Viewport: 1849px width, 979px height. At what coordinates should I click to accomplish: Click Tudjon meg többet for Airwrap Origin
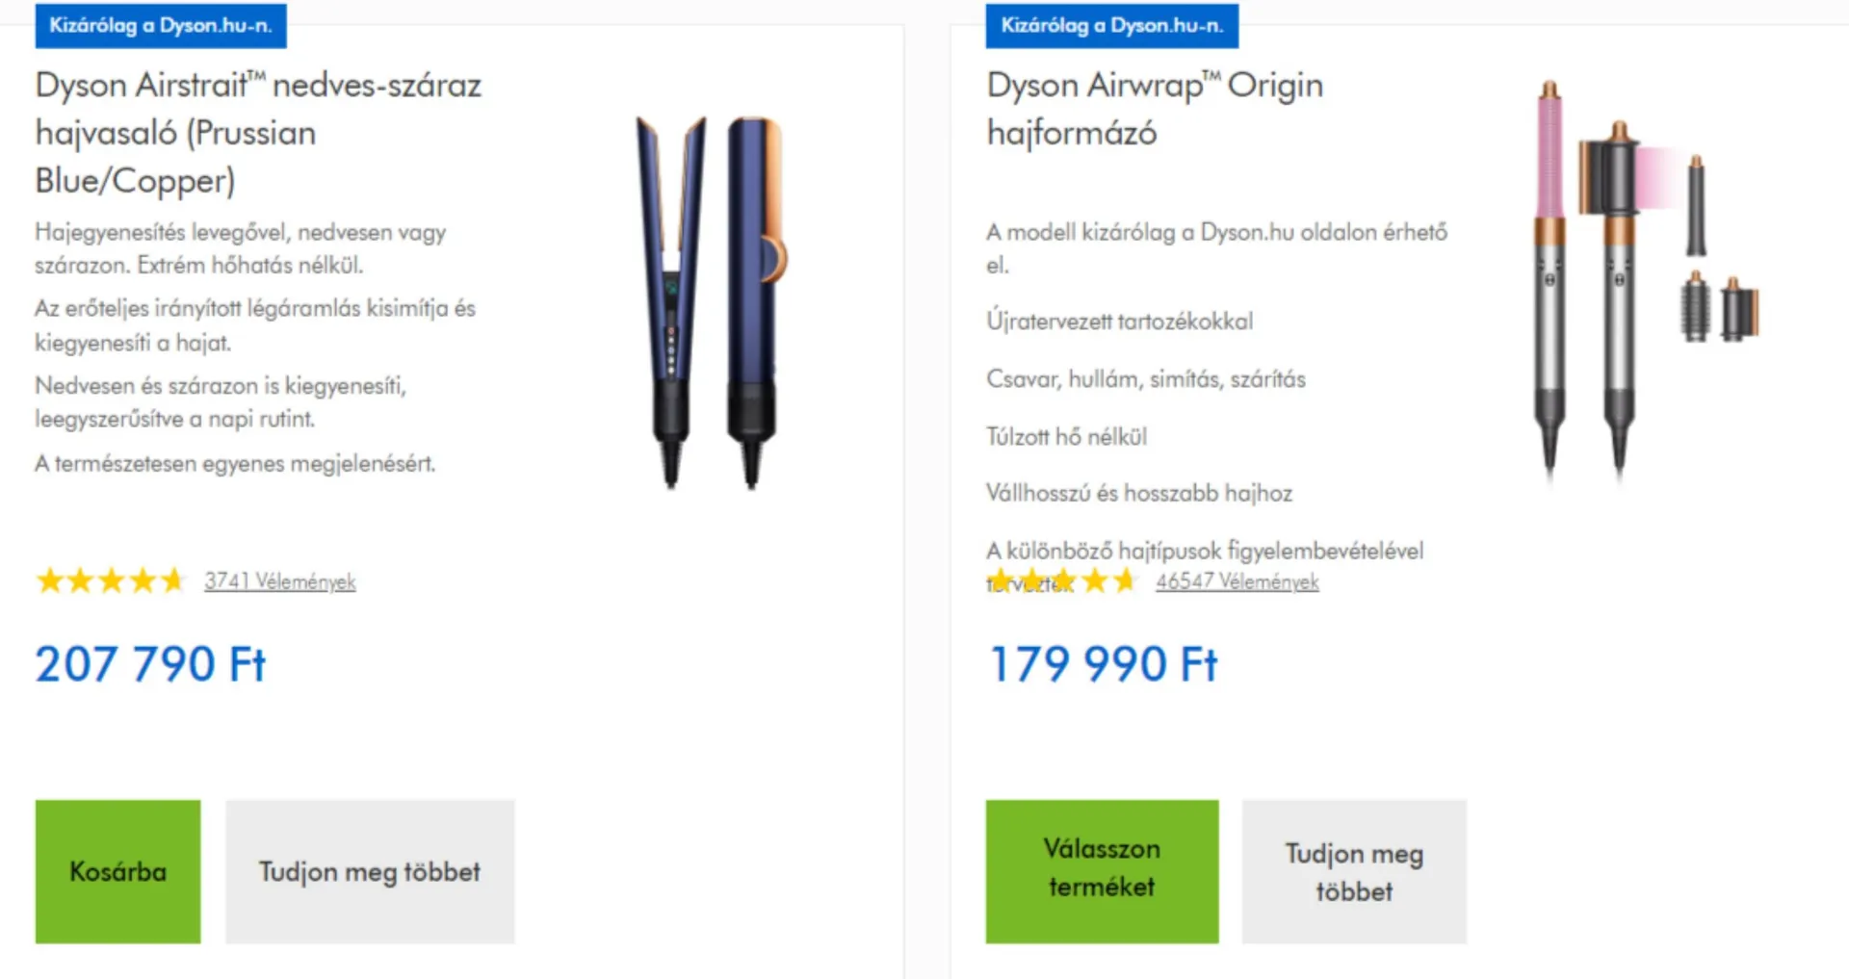[1353, 871]
